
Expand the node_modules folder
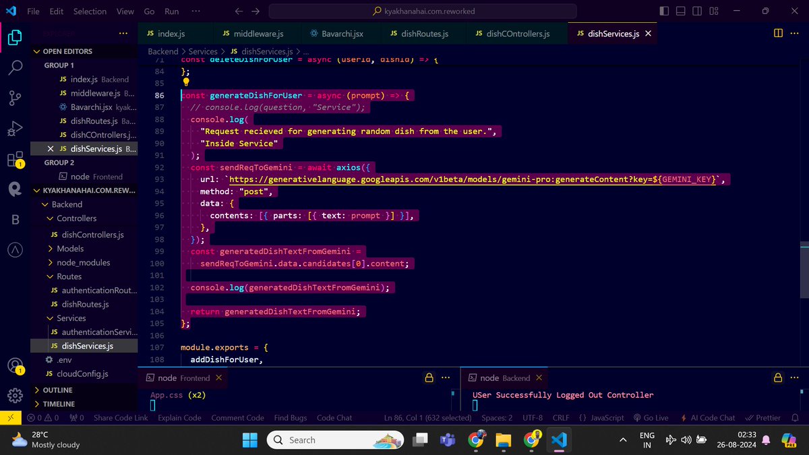[83, 263]
